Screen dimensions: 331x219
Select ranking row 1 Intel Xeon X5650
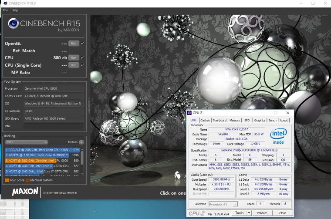(42, 150)
